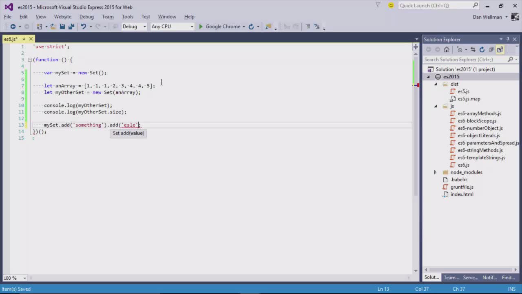Switch to the Team Explorer bottom tab

[451, 278]
